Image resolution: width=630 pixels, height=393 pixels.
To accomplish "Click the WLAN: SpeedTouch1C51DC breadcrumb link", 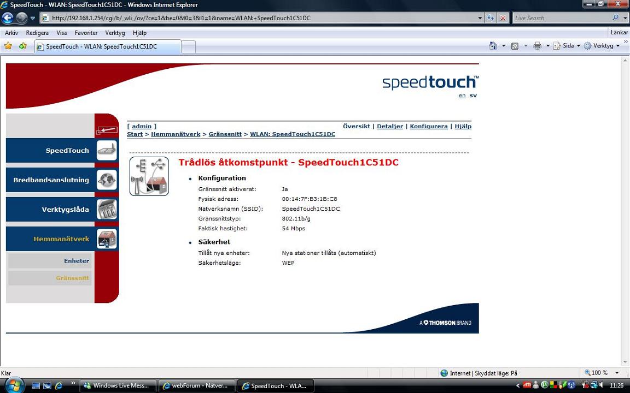I will 293,134.
